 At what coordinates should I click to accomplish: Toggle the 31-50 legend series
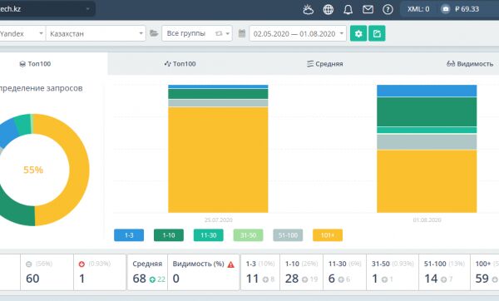click(248, 235)
